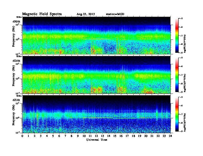
Task: Click the "3" tick on Universal Time axis
Action: point(41,136)
